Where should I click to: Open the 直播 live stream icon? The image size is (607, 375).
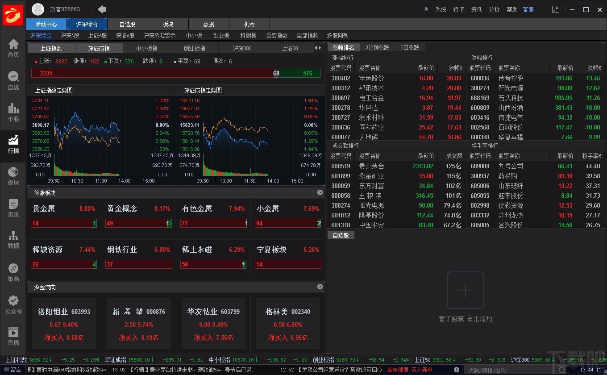pyautogui.click(x=13, y=333)
